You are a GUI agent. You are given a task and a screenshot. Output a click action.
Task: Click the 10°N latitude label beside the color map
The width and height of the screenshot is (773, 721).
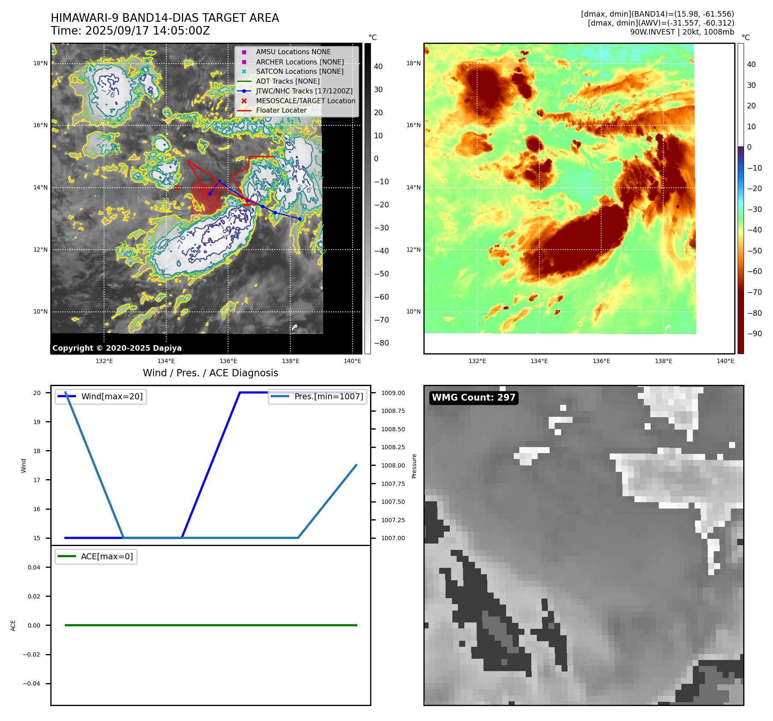click(414, 311)
